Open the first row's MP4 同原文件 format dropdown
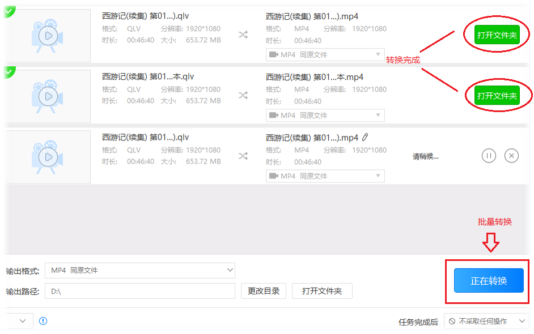The width and height of the screenshot is (534, 334). [325, 54]
